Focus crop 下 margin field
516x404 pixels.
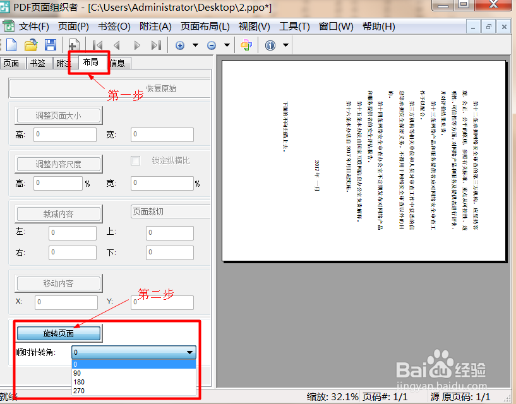click(170, 252)
